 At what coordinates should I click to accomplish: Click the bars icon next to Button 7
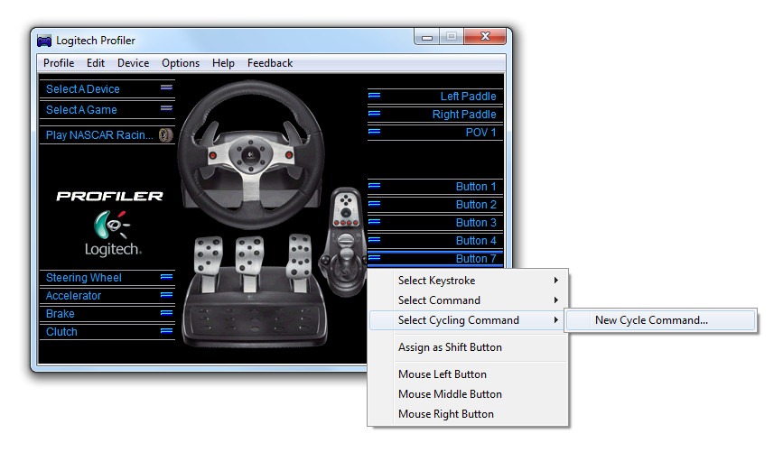coord(374,257)
